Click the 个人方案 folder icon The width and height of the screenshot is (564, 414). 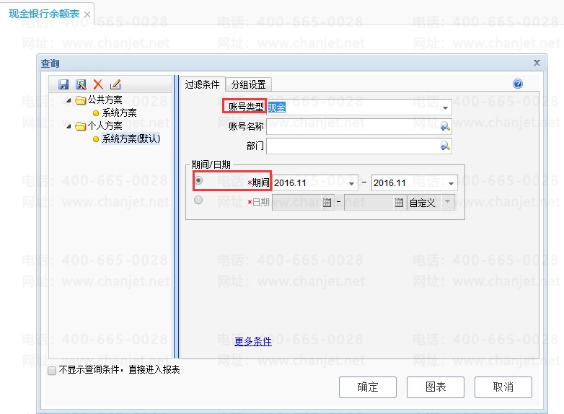pyautogui.click(x=81, y=126)
